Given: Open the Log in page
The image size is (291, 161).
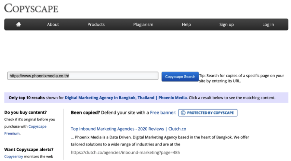Looking at the screenshot, I should [268, 24].
